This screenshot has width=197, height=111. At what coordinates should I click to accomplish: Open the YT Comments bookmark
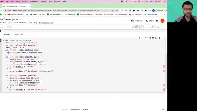pyautogui.click(x=135, y=14)
